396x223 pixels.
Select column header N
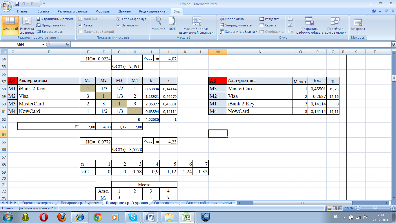pos(260,52)
